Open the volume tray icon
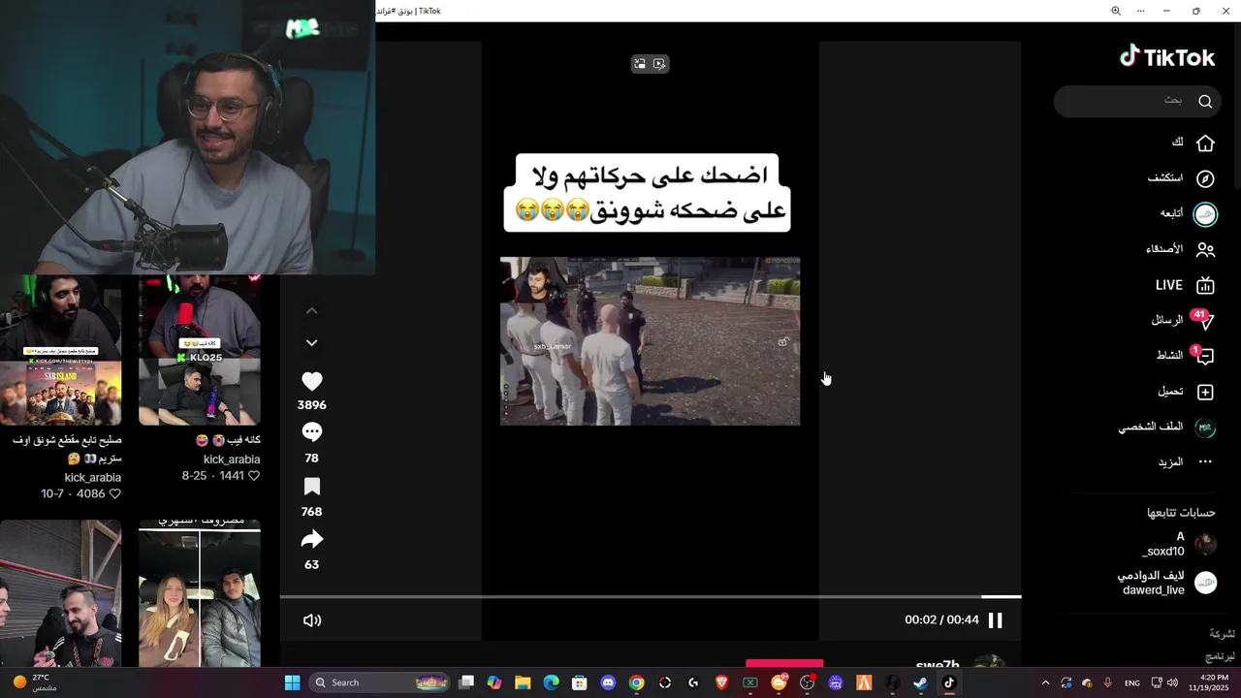 pyautogui.click(x=1172, y=682)
